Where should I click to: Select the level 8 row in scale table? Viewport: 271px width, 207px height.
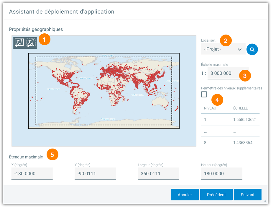click(230, 143)
